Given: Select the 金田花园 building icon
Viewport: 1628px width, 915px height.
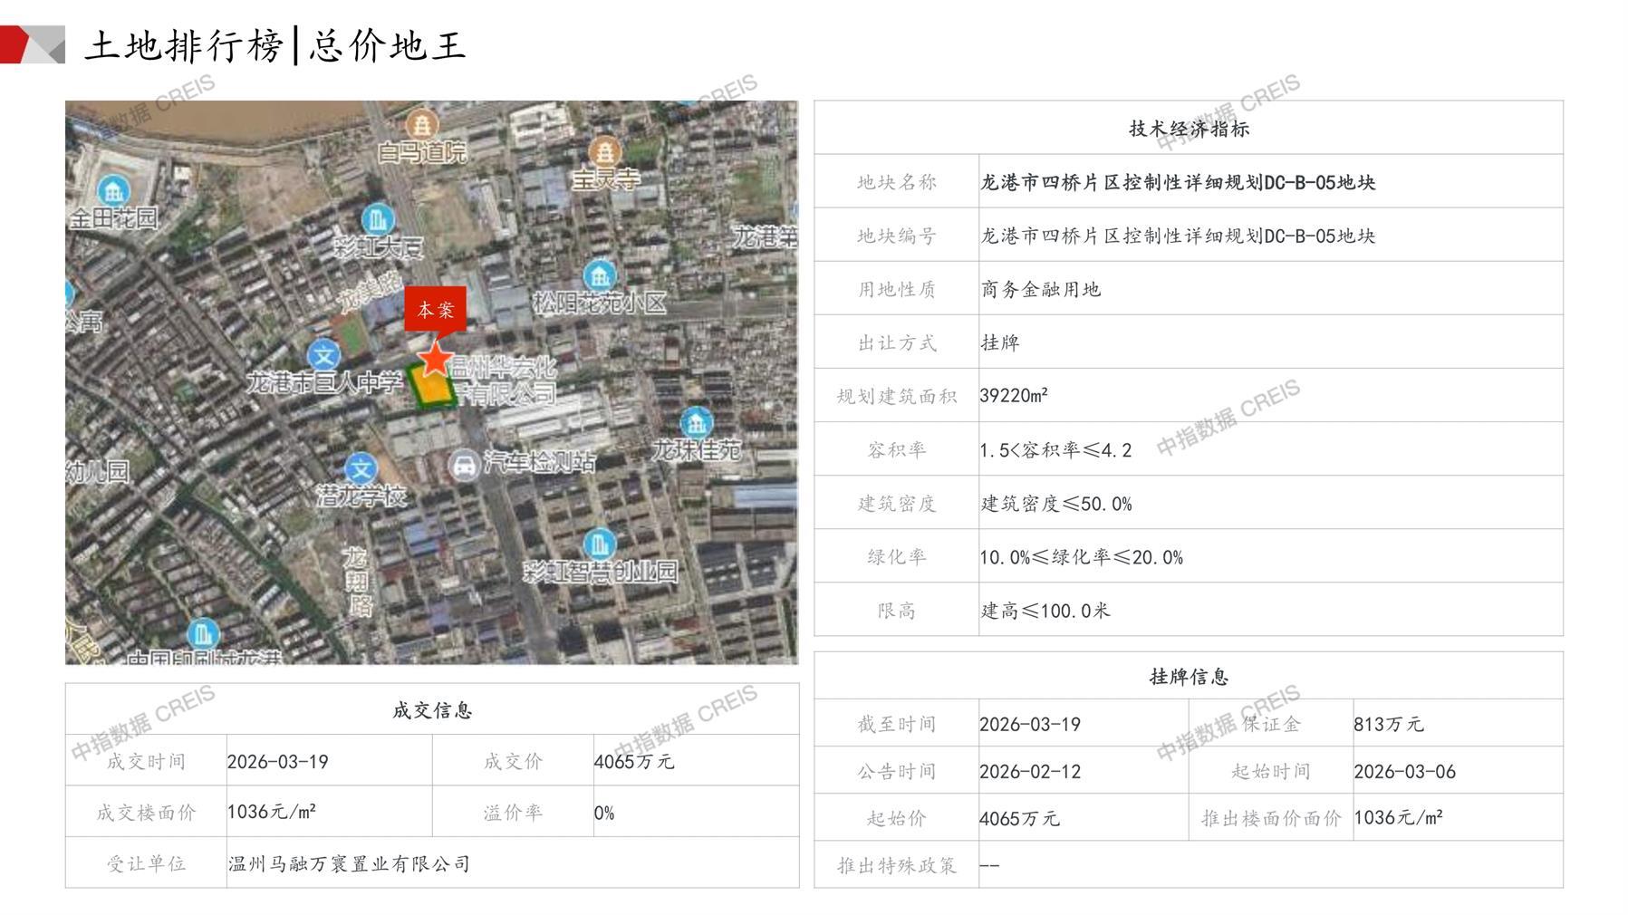Looking at the screenshot, I should tap(113, 190).
